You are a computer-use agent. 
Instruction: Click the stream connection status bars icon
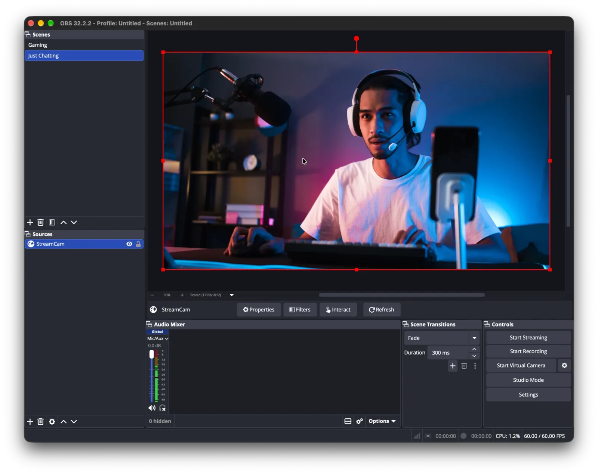(x=417, y=436)
